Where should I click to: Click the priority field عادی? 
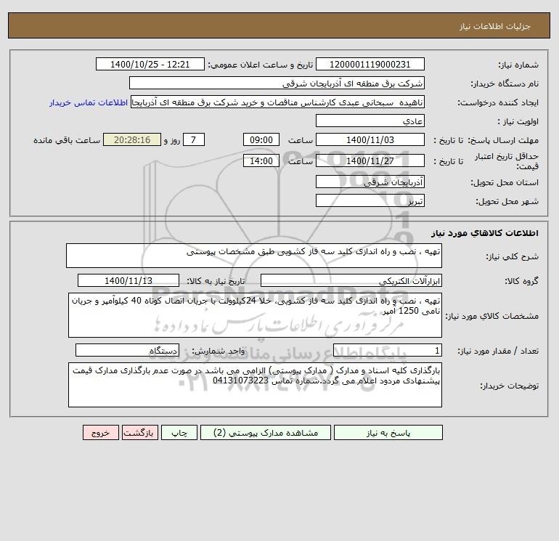click(x=370, y=121)
